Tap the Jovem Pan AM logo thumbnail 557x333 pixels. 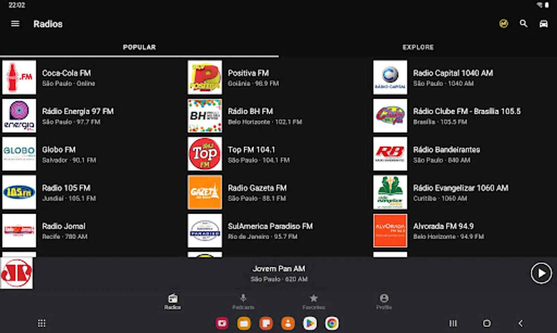pos(16,273)
